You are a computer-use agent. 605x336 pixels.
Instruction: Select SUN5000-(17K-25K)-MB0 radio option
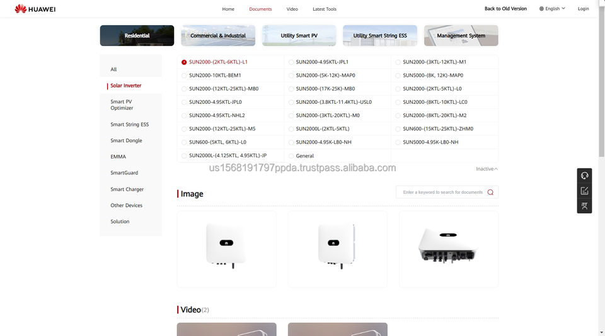pyautogui.click(x=291, y=89)
